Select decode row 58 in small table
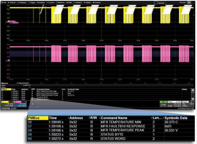Image resolution: width=197 pixels, height=144 pixels. (x=96, y=95)
